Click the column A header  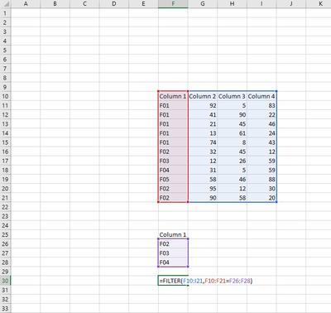(26, 4)
